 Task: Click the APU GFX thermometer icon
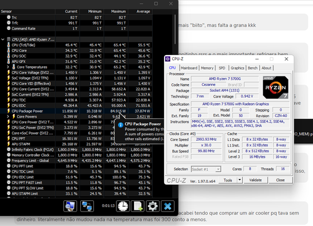click(9, 61)
